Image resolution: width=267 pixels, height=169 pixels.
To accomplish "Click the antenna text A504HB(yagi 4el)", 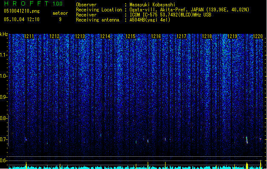I will point(150,20).
